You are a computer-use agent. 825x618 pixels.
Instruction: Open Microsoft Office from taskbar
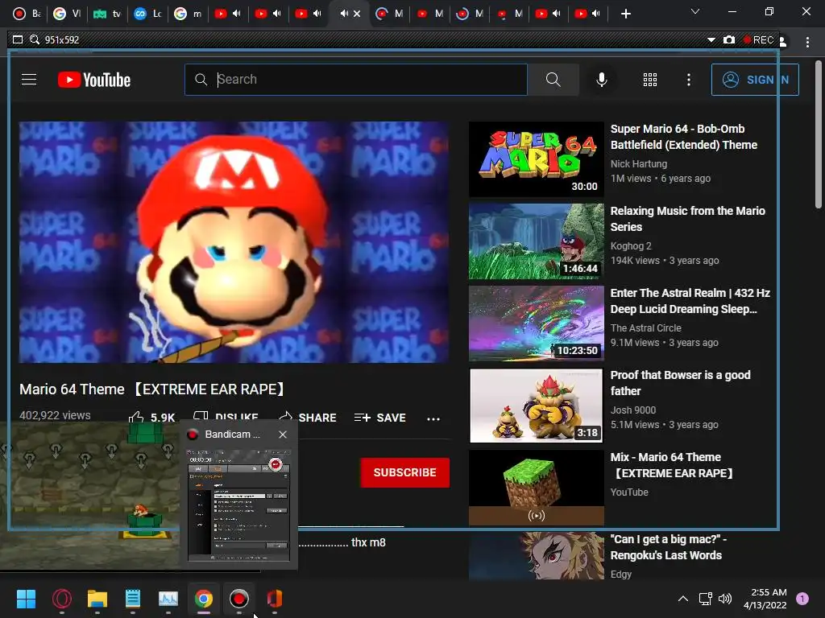(275, 599)
